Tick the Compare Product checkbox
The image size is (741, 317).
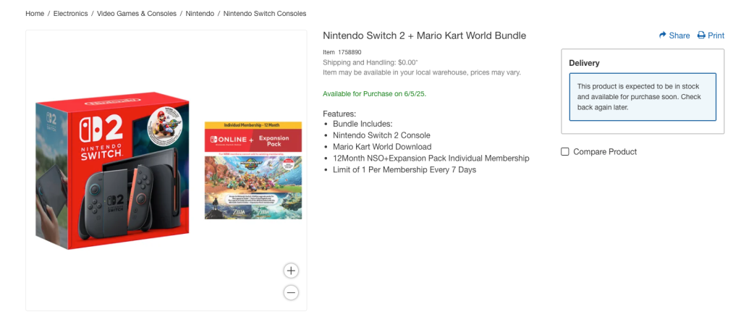[565, 151]
